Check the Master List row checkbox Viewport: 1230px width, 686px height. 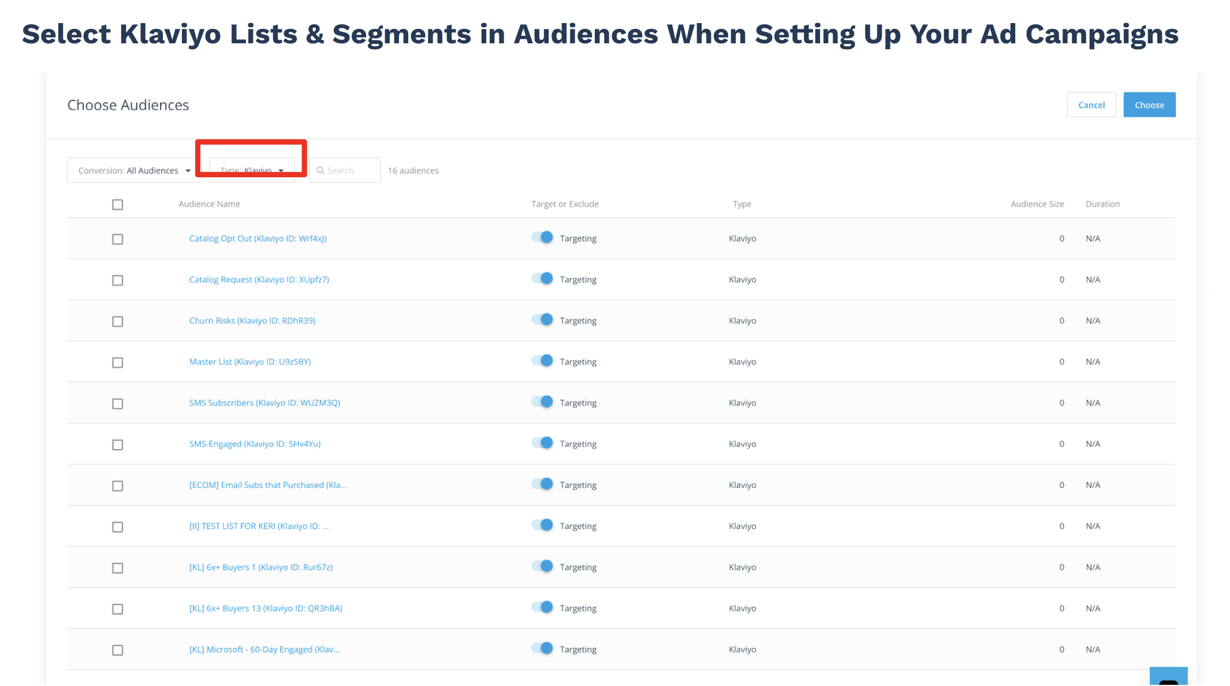coord(118,362)
